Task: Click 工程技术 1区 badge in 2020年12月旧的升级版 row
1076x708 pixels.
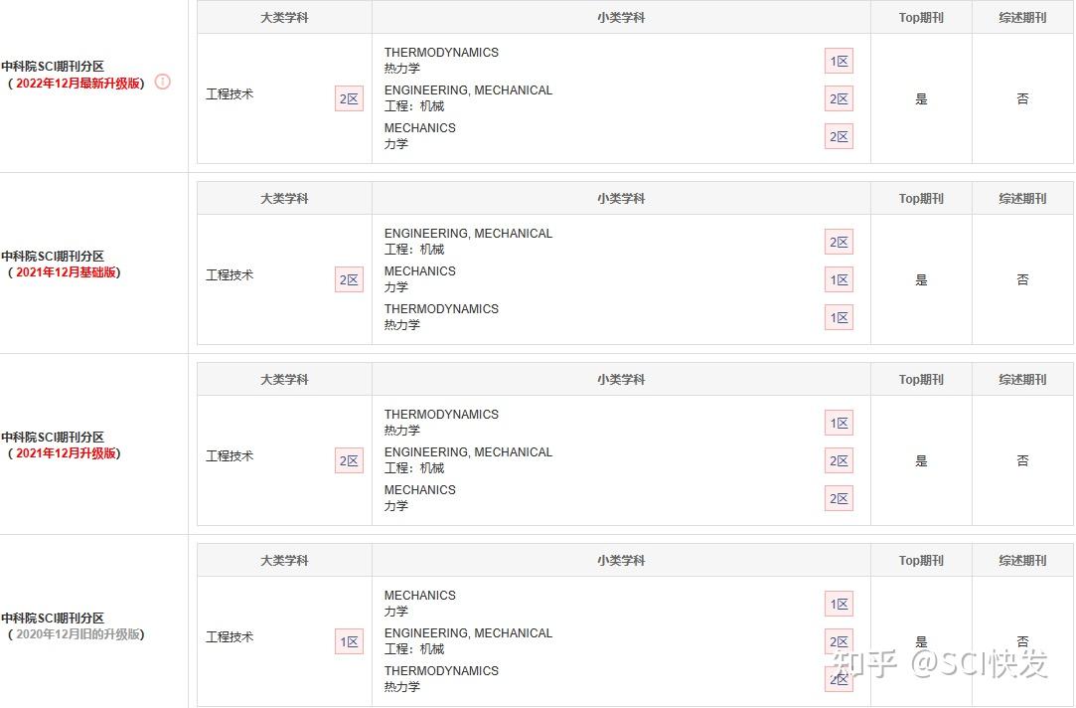Action: tap(349, 641)
